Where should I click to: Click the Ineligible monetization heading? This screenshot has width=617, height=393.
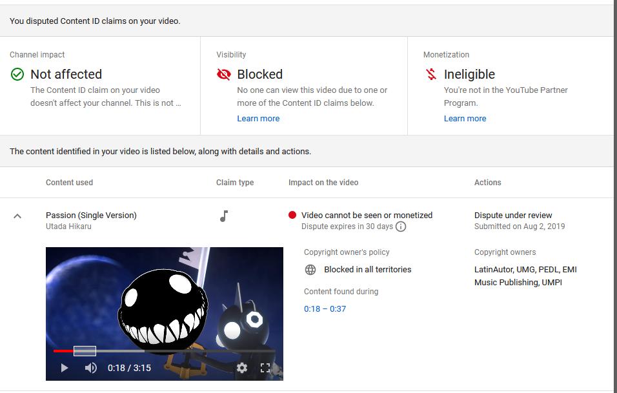pyautogui.click(x=469, y=74)
